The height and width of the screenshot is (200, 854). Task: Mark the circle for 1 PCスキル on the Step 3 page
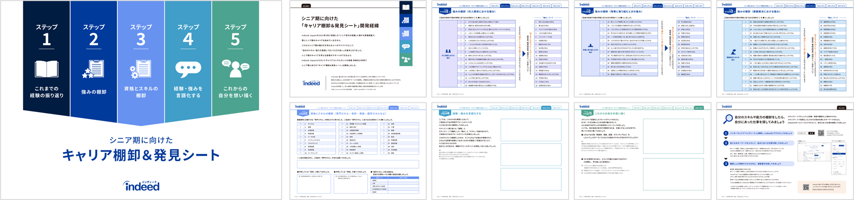(300, 124)
